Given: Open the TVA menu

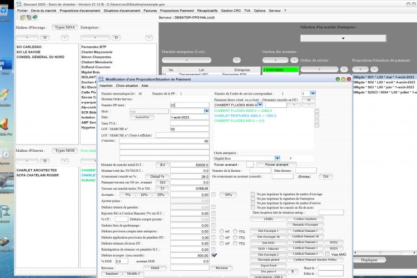Looking at the screenshot, I should 247,11.
